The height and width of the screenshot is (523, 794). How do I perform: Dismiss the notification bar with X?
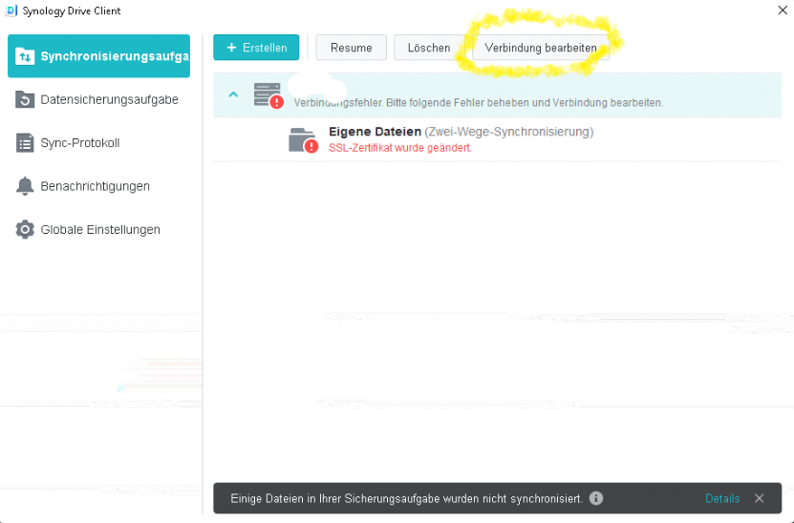pyautogui.click(x=759, y=498)
